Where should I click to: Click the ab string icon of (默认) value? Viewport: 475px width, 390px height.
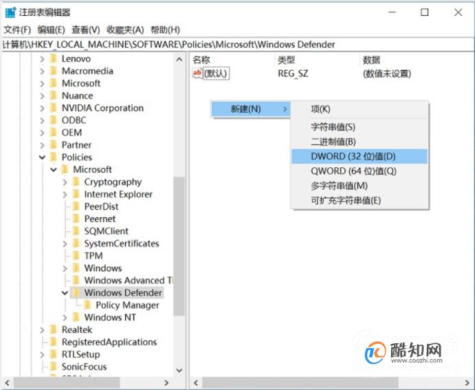[x=197, y=73]
